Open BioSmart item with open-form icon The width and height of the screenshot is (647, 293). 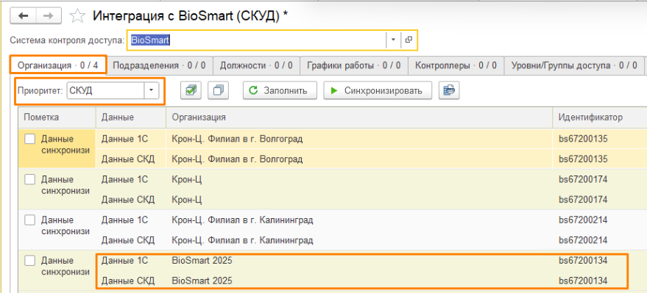409,40
